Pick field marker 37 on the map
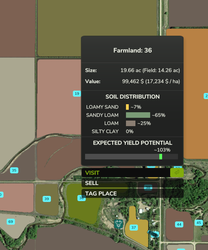This screenshot has width=208, height=250. [134, 228]
